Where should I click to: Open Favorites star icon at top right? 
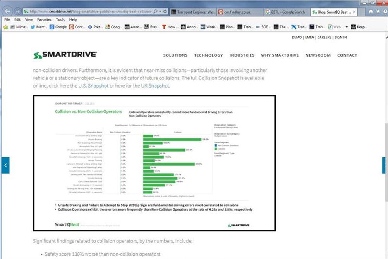[378, 11]
